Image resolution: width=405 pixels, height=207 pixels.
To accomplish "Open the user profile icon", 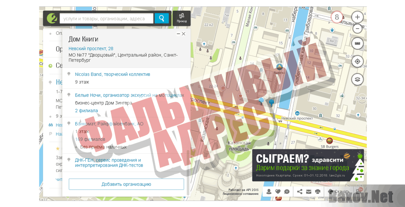I will pos(269,192).
